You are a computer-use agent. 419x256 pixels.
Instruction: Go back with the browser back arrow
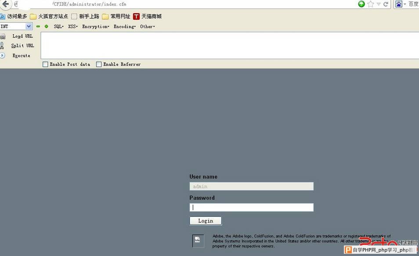tap(5, 4)
